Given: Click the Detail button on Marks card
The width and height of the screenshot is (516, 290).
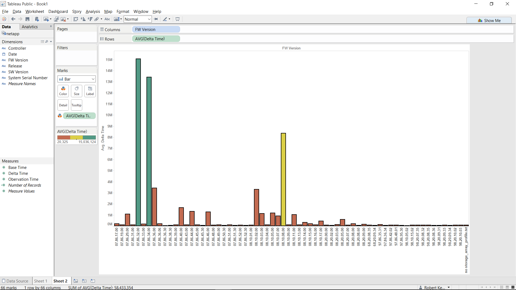Looking at the screenshot, I should (x=63, y=105).
